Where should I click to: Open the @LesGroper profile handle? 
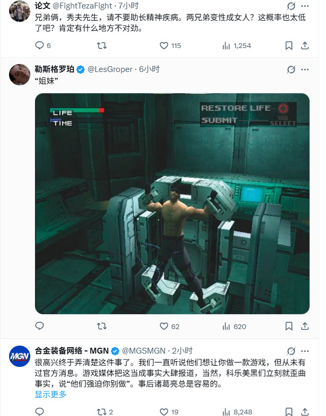click(x=110, y=69)
